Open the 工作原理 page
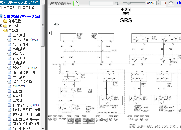The image size is (181, 130). click(x=19, y=35)
